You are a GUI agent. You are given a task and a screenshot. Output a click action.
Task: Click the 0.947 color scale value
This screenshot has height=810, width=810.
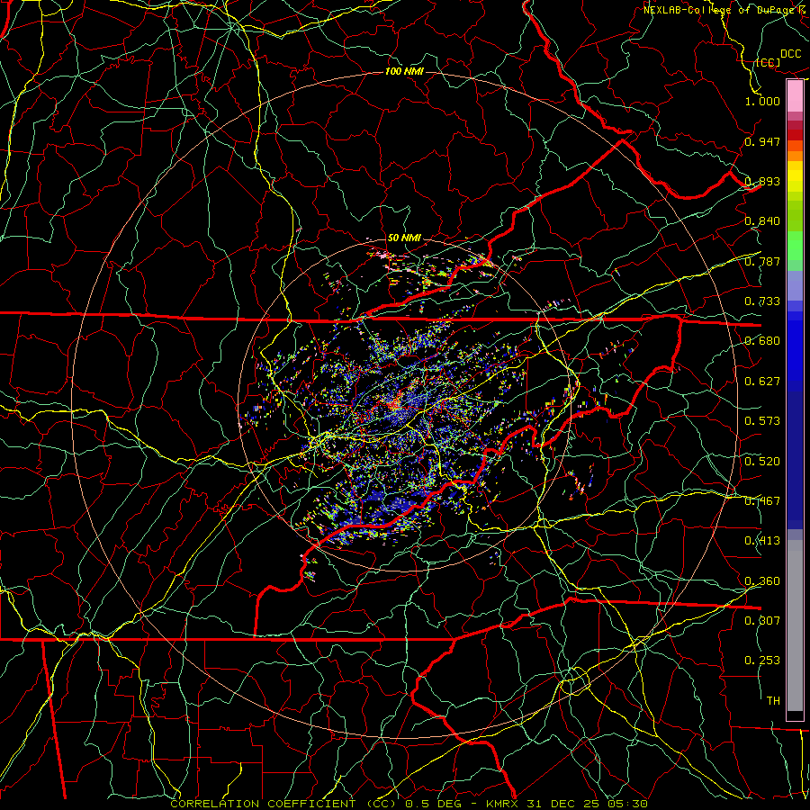762,141
